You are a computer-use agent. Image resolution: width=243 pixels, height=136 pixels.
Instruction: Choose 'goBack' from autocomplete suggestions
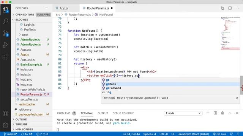point(170,84)
